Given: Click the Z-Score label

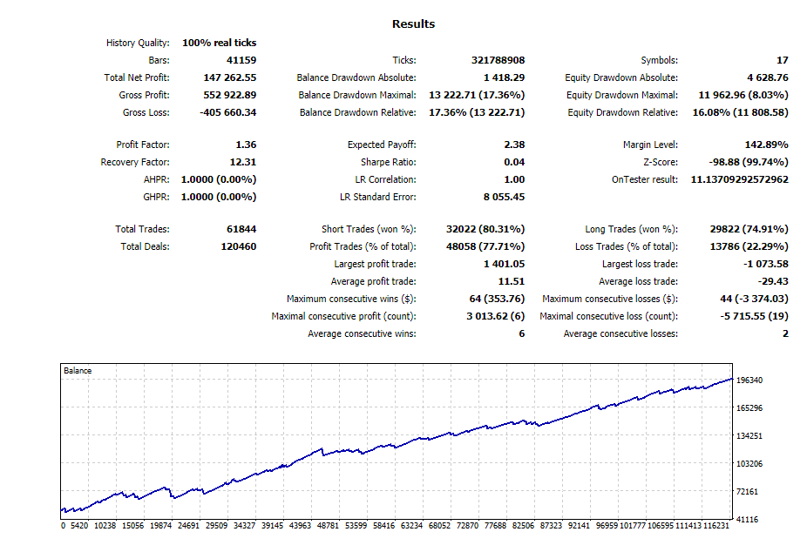Looking at the screenshot, I should pos(661,163).
